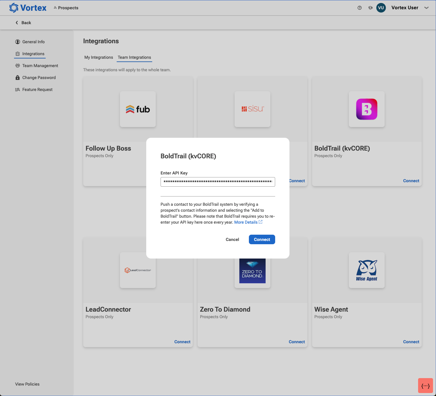This screenshot has height=396, width=436.
Task: Click the Sisu logo thumbnail
Action: pos(252,109)
